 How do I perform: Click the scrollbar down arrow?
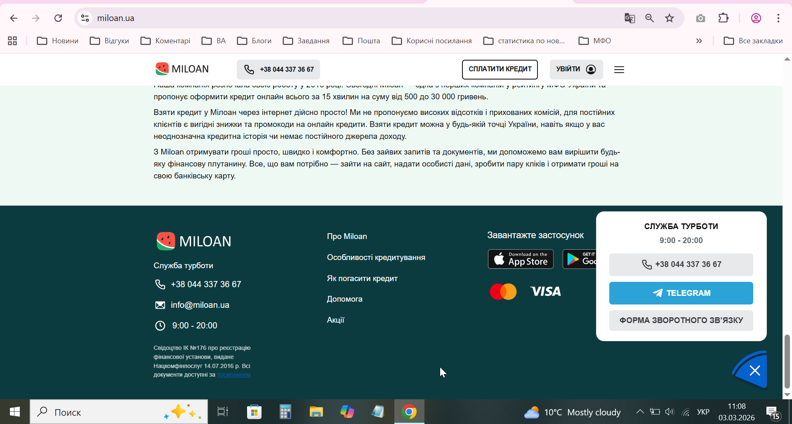[787, 394]
